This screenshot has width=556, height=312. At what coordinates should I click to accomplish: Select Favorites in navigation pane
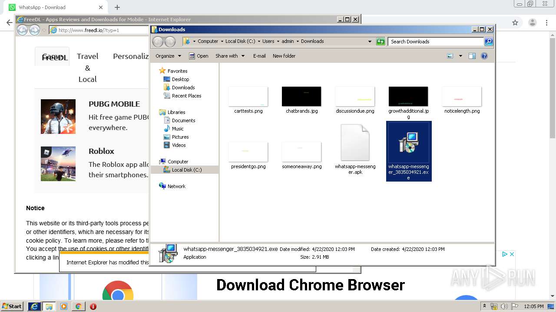[x=177, y=71]
